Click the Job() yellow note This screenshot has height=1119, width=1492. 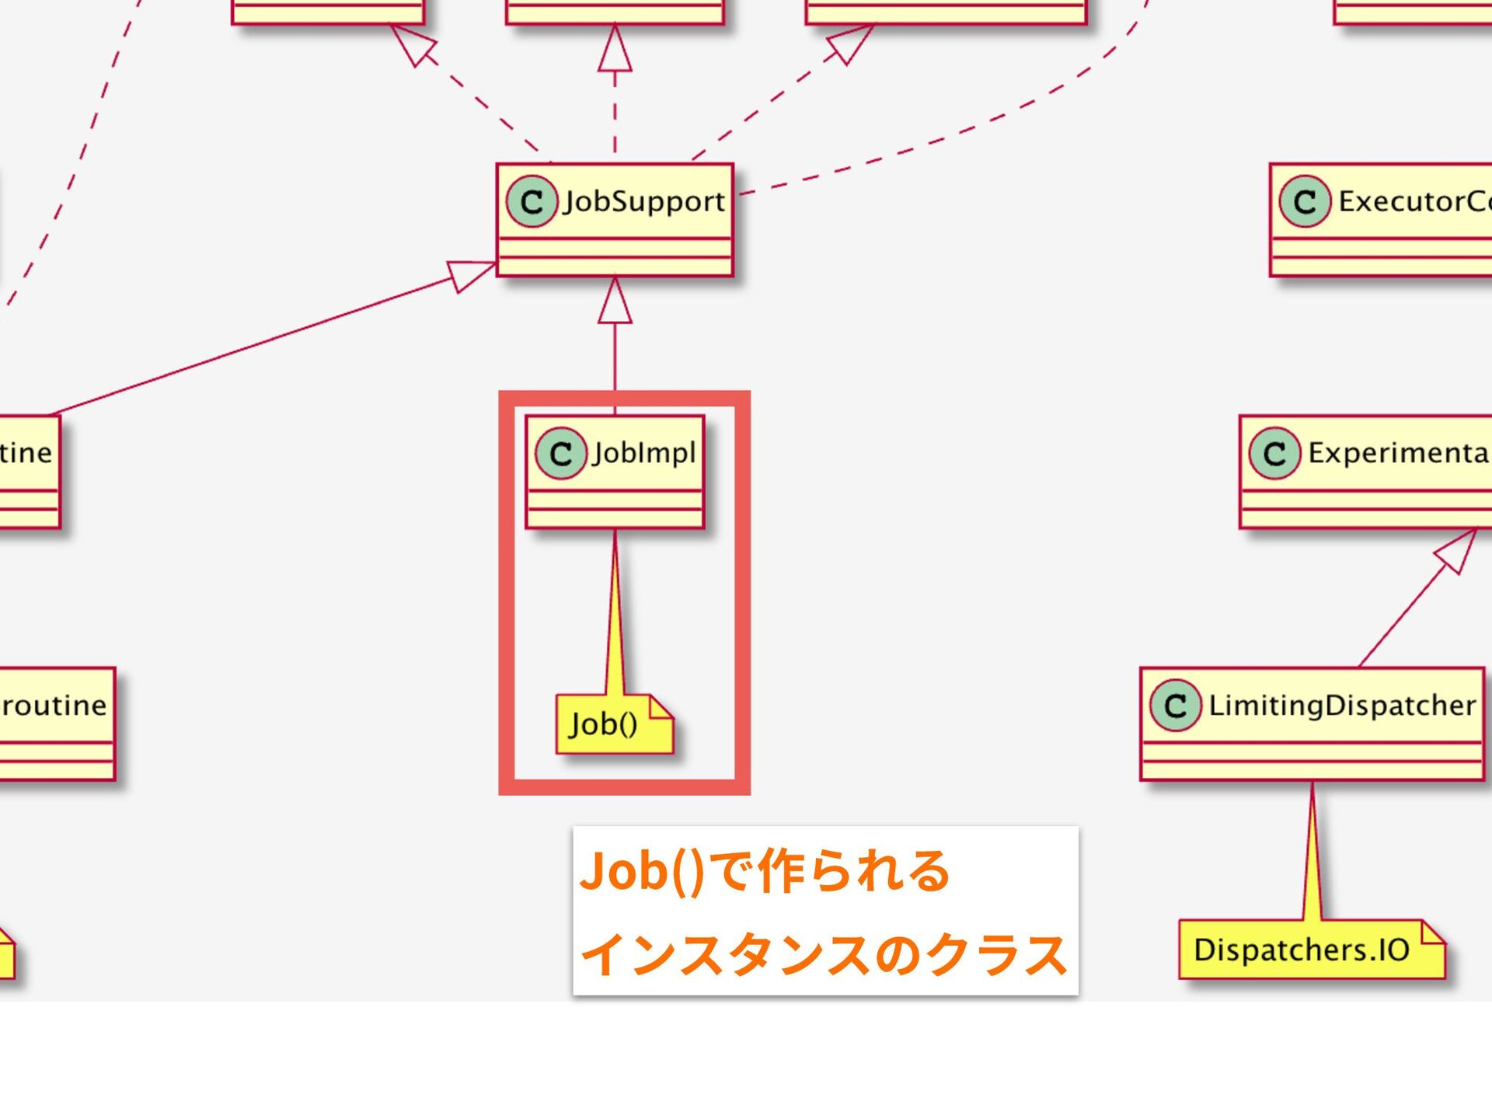pos(605,725)
